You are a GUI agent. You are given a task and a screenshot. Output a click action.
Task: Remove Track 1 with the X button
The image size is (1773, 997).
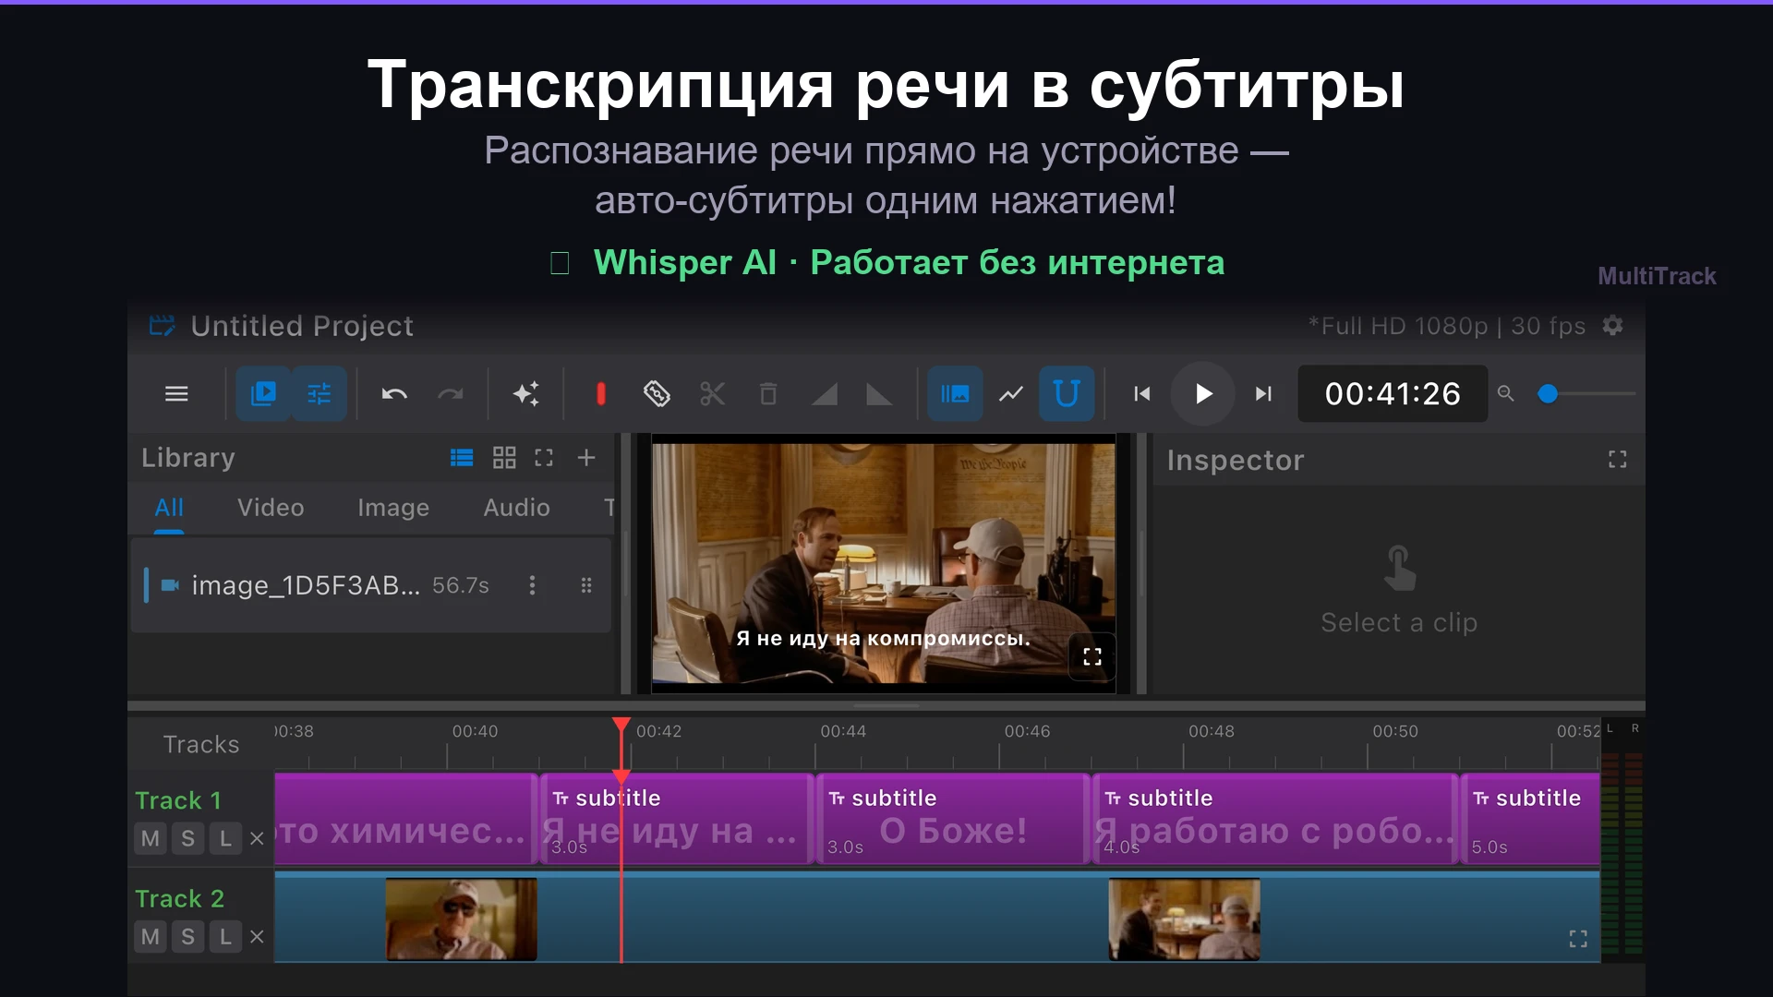257,838
